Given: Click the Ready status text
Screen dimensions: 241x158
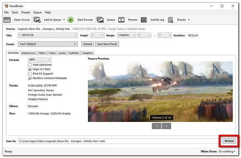Looking at the screenshot, I should click(8, 152).
